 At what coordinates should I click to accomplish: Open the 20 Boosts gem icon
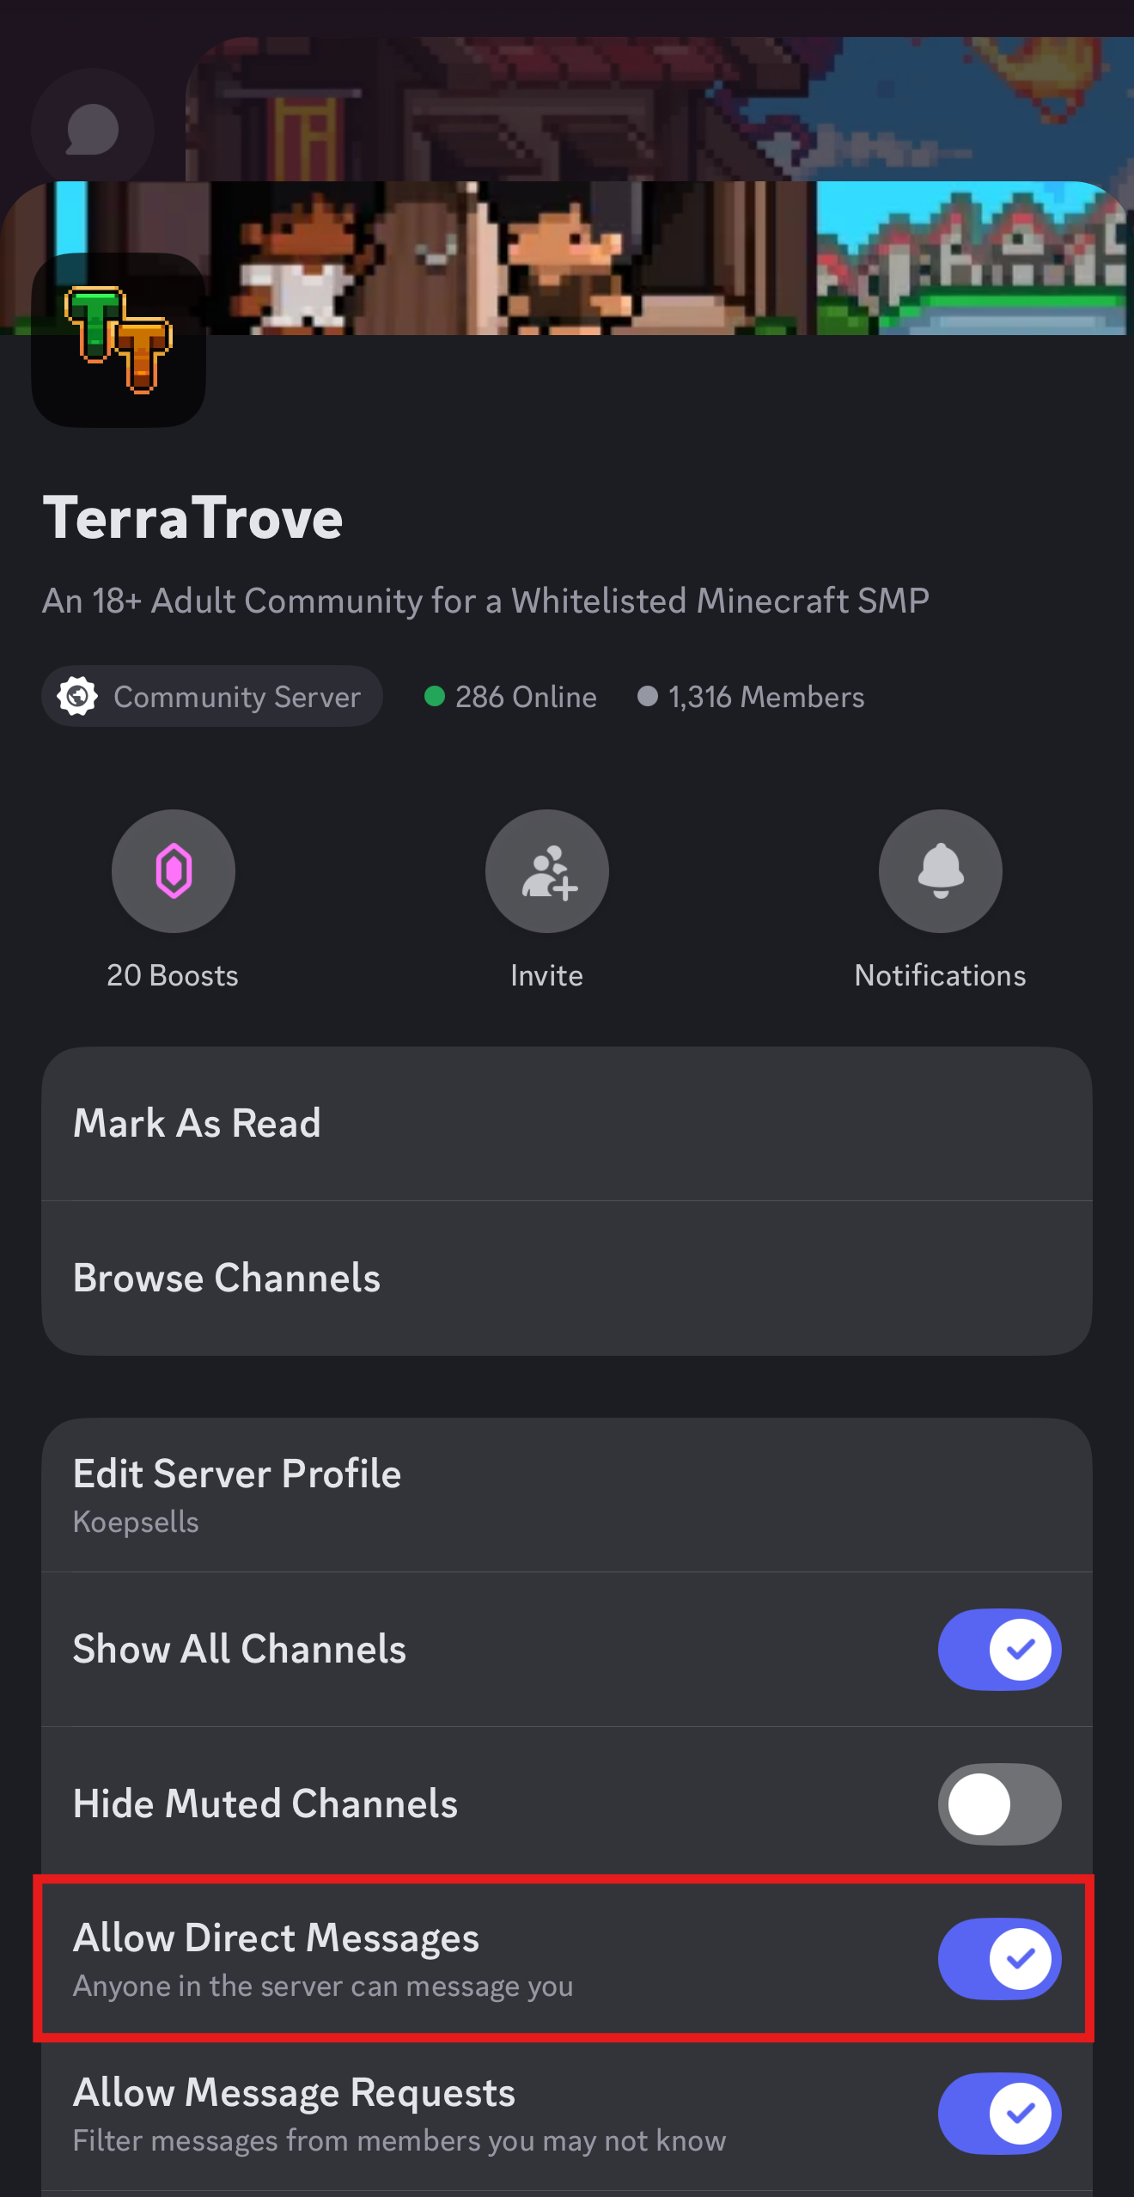click(x=173, y=870)
